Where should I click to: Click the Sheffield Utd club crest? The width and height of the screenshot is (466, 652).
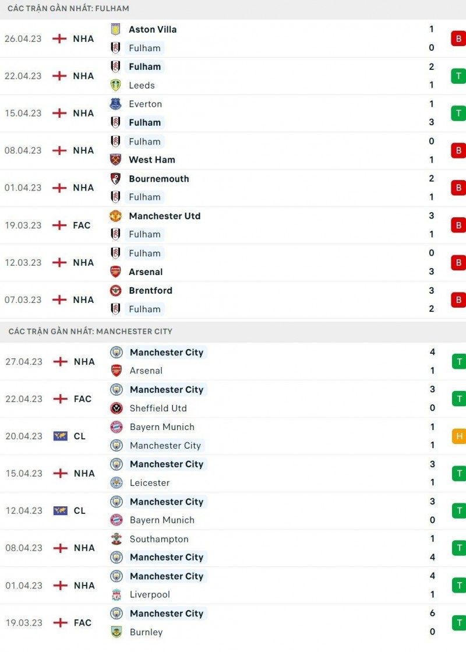click(x=116, y=408)
